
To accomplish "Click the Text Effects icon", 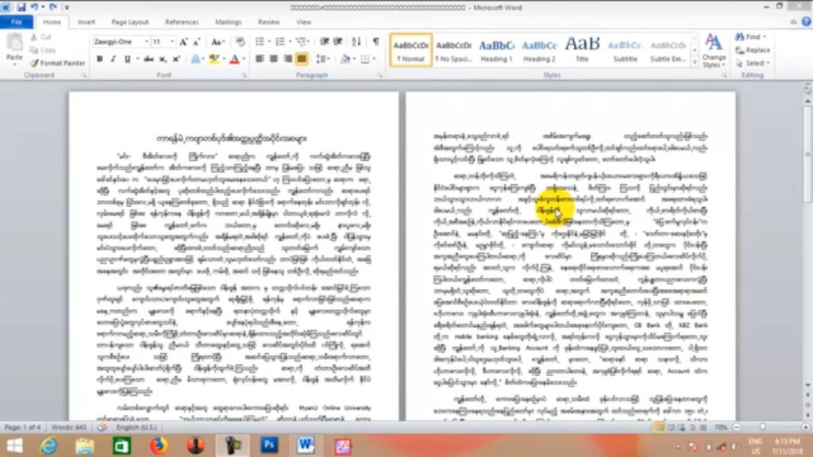I will pyautogui.click(x=195, y=59).
